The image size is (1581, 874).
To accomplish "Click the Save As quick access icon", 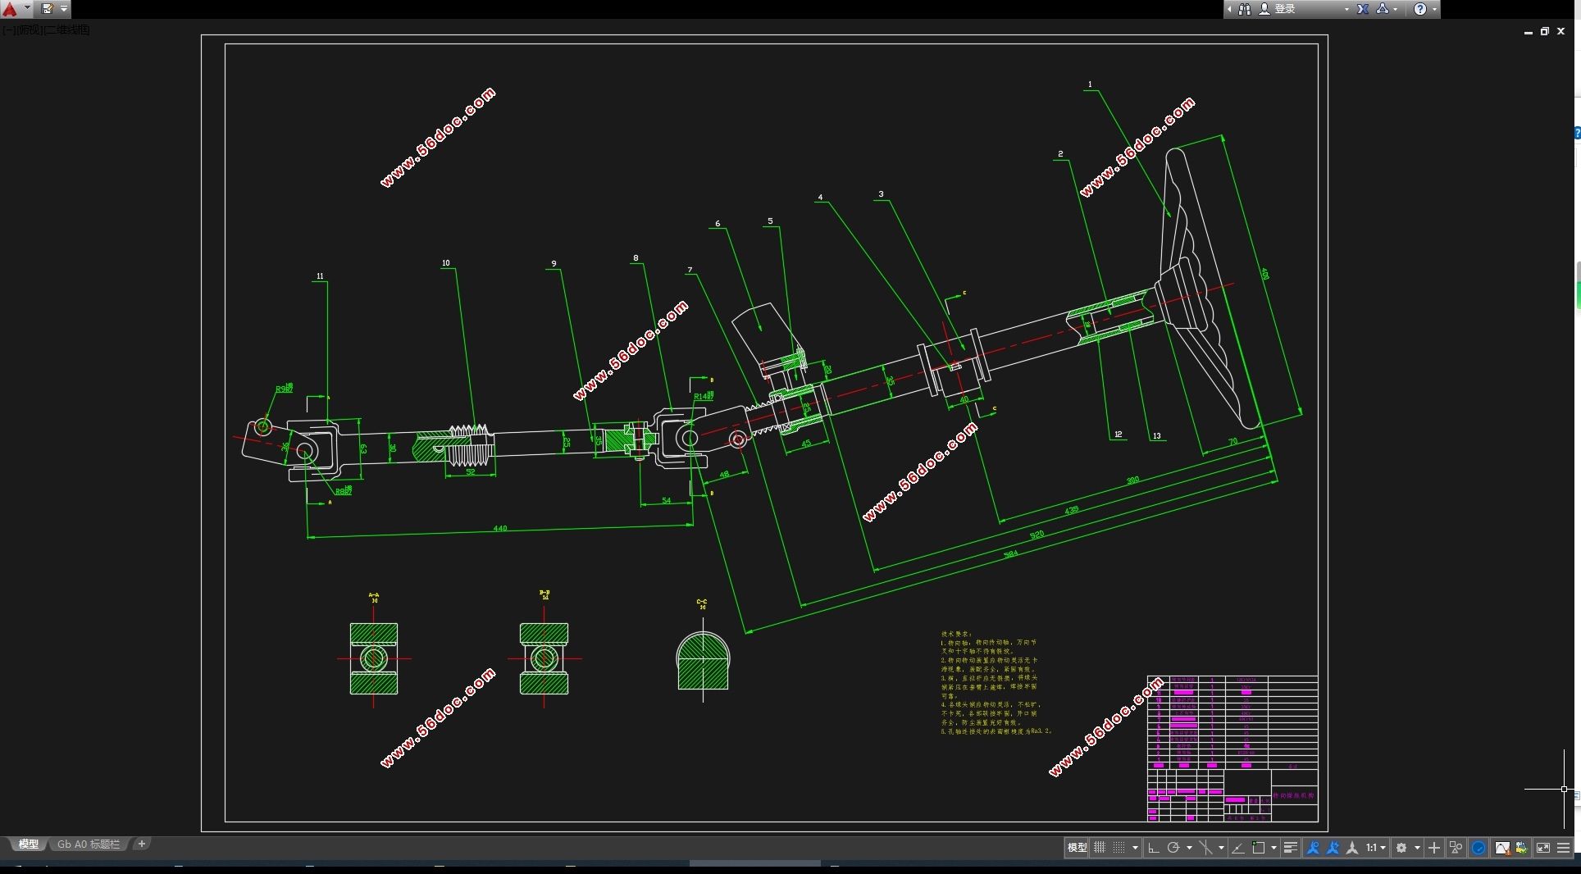I will [x=48, y=9].
